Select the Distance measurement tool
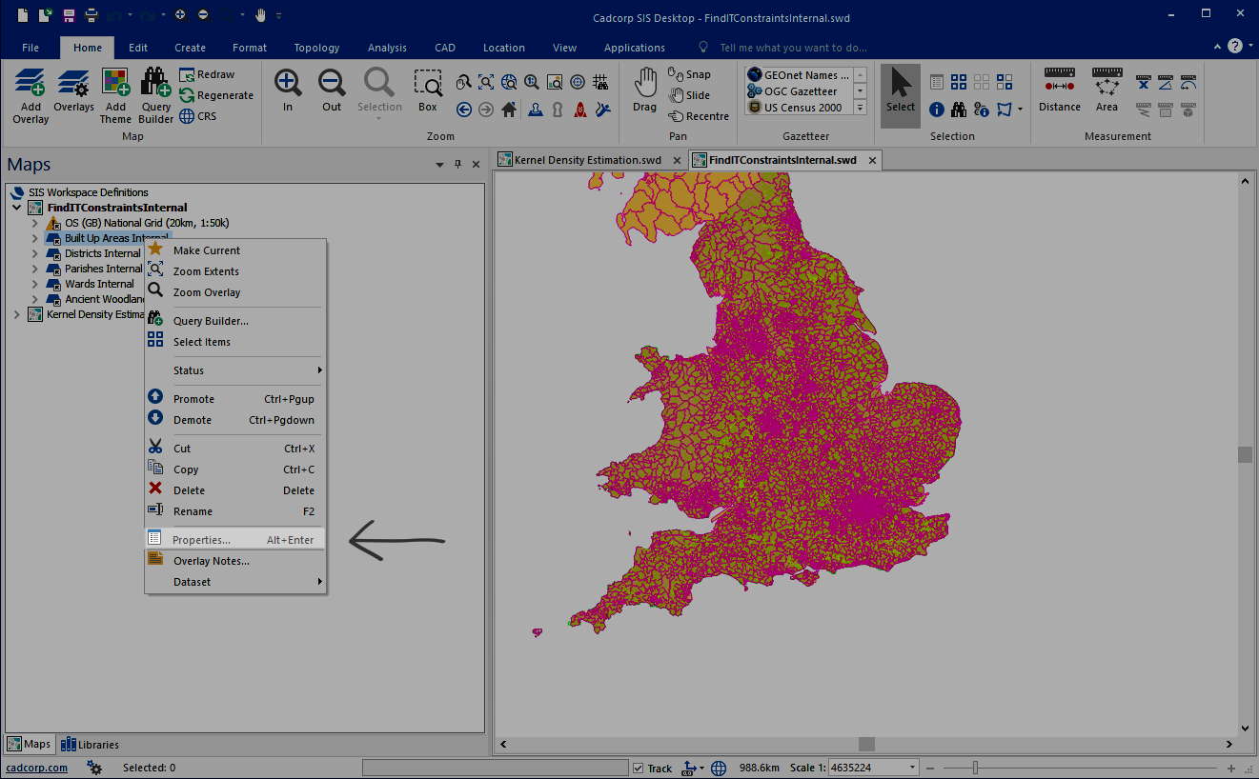The height and width of the screenshot is (779, 1259). [1059, 90]
